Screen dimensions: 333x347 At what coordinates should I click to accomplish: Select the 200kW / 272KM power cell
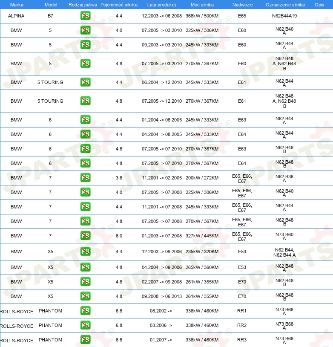pos(202,178)
